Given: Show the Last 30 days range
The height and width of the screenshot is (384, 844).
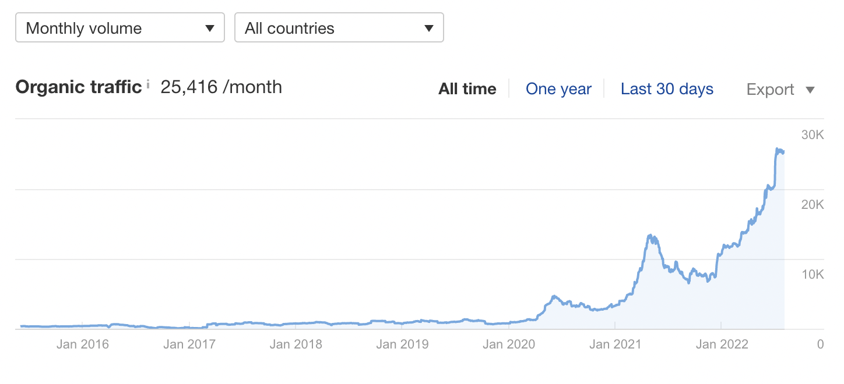Looking at the screenshot, I should pyautogui.click(x=667, y=89).
